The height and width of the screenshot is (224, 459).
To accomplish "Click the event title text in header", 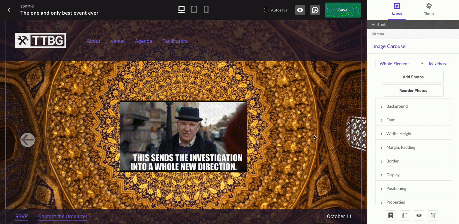I will pyautogui.click(x=59, y=13).
